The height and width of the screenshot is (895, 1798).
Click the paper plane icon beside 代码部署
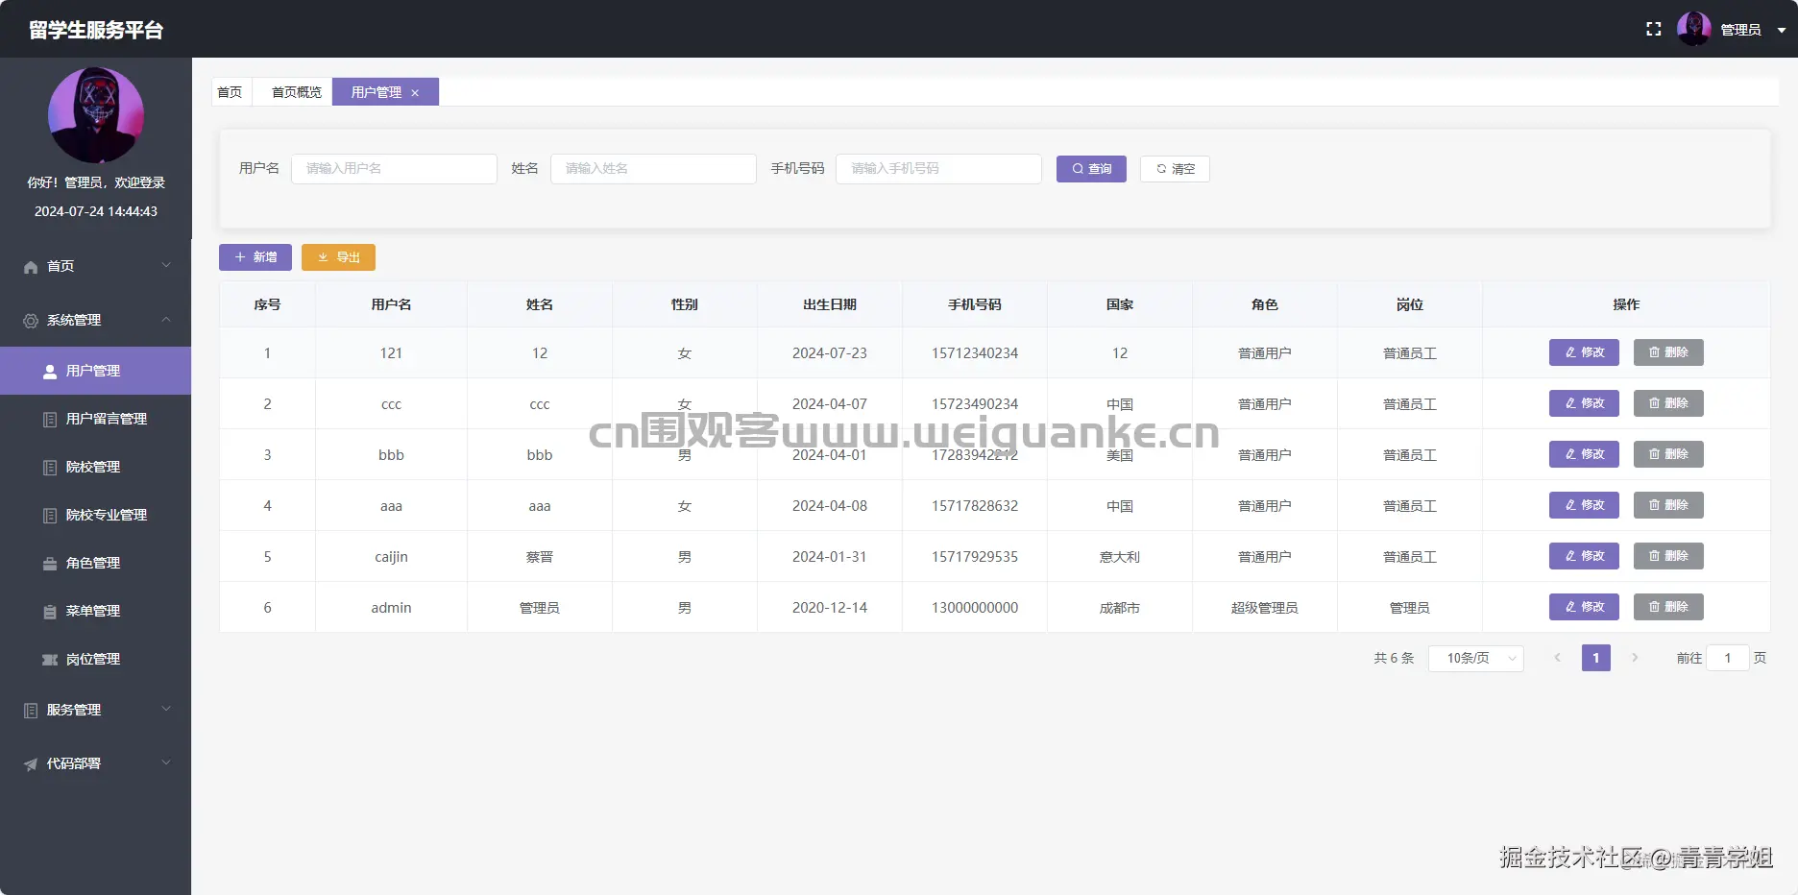coord(31,764)
